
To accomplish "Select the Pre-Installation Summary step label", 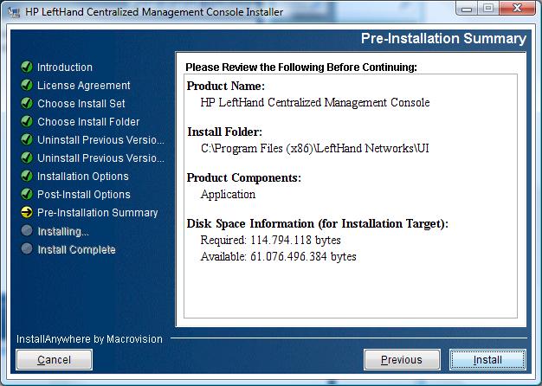I will (98, 213).
